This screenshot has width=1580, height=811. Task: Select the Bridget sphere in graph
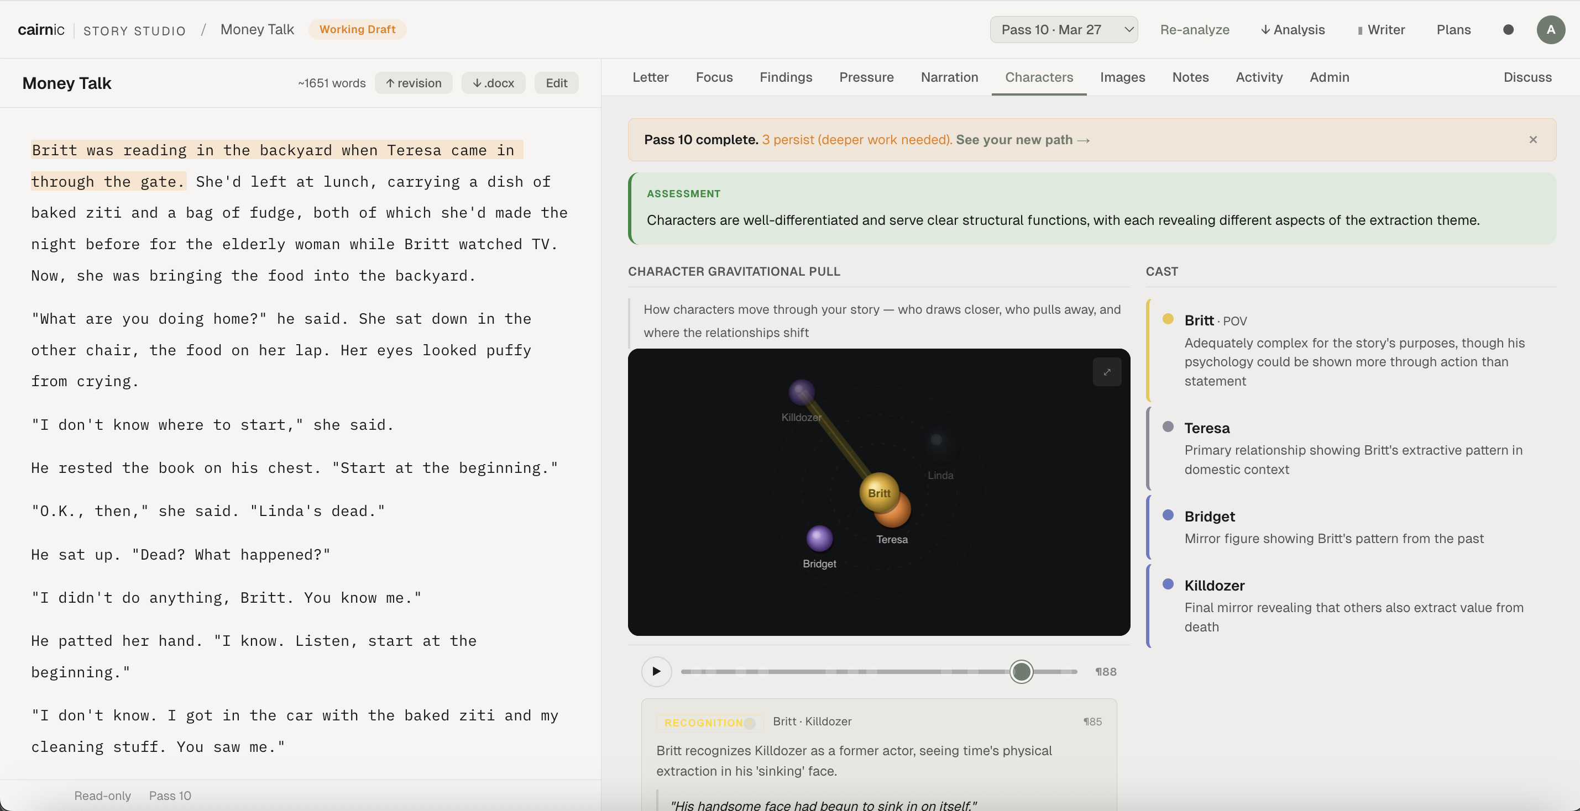pyautogui.click(x=819, y=538)
